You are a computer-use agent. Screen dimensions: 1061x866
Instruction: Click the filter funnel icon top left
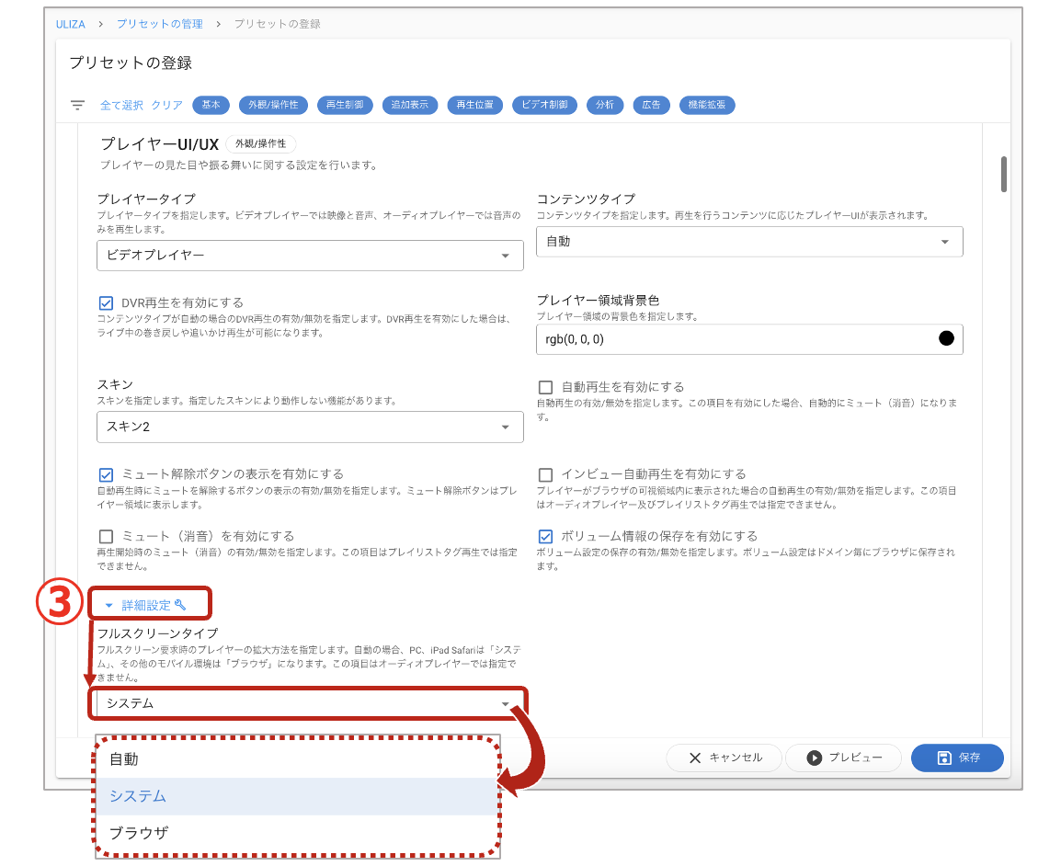[77, 105]
